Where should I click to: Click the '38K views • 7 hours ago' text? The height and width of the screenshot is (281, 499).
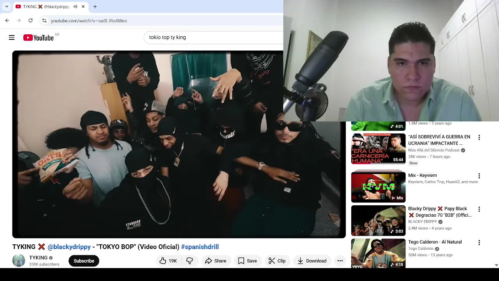click(429, 157)
